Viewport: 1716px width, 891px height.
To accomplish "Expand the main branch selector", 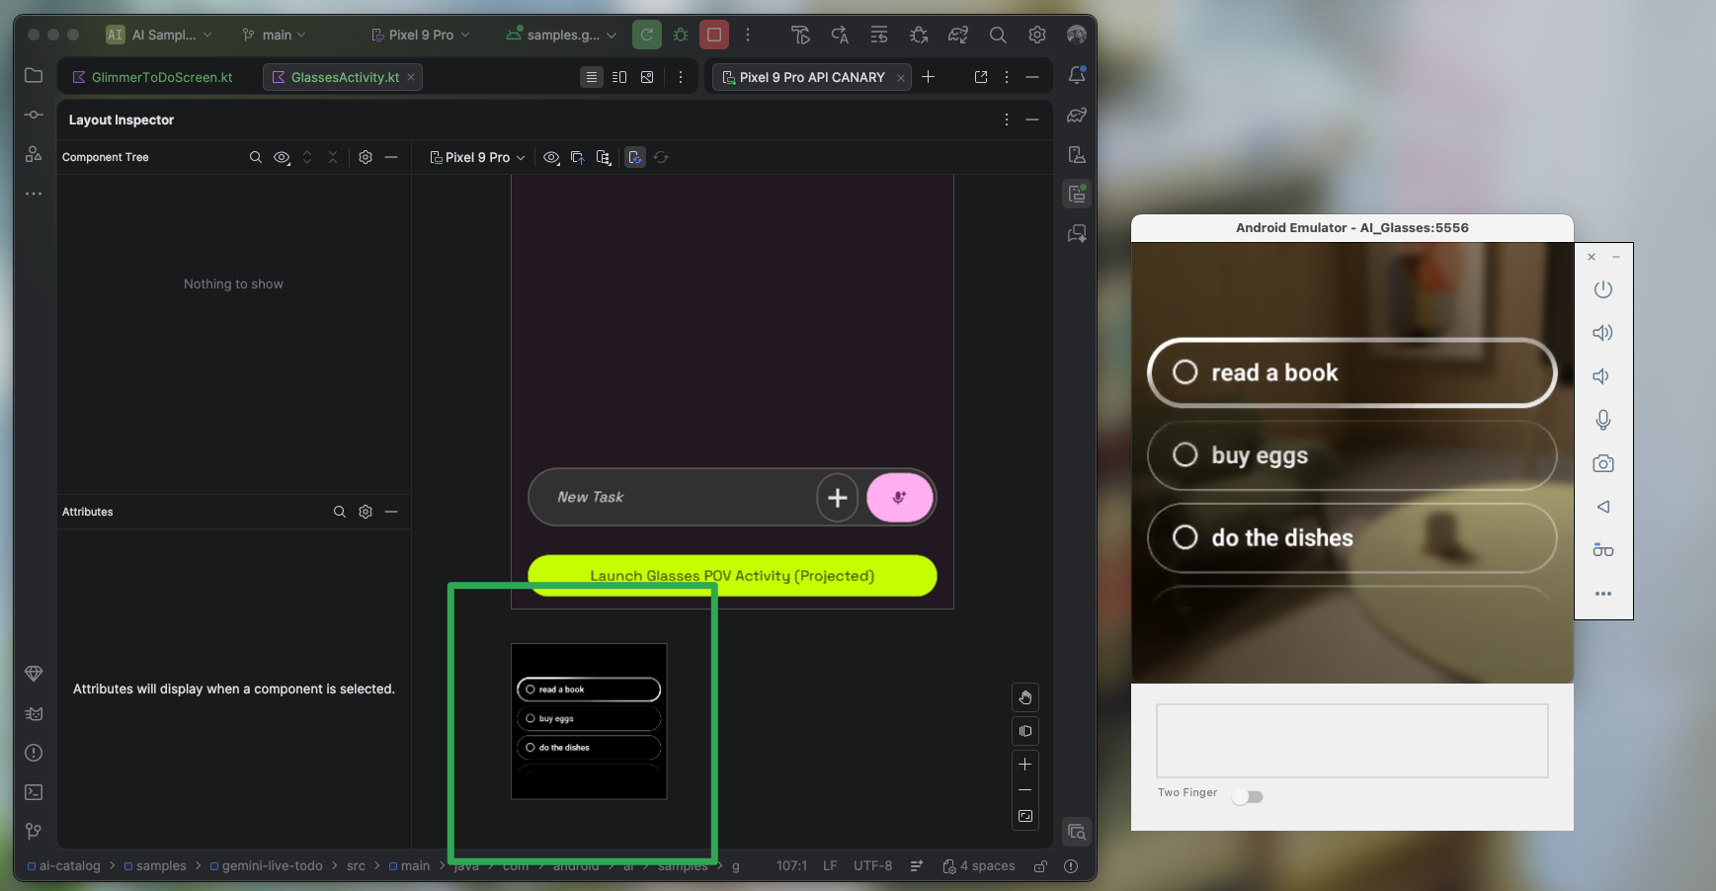I will coord(274,34).
